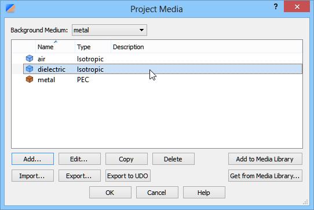Click the Export... button
The width and height of the screenshot is (314, 210).
coord(79,176)
